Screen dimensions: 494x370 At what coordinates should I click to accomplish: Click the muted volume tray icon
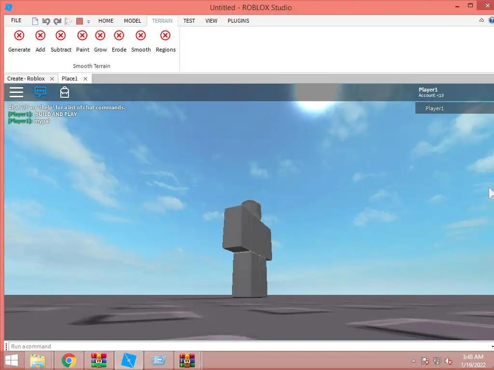(449, 361)
